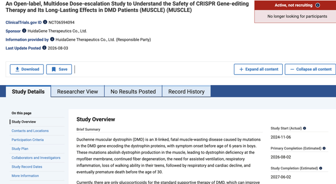Save this study with bookmark button

(59, 69)
